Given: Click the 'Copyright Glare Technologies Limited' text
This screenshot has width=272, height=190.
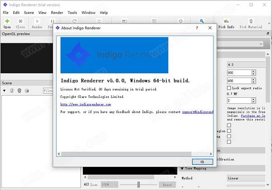Looking at the screenshot, I should 92,97.
